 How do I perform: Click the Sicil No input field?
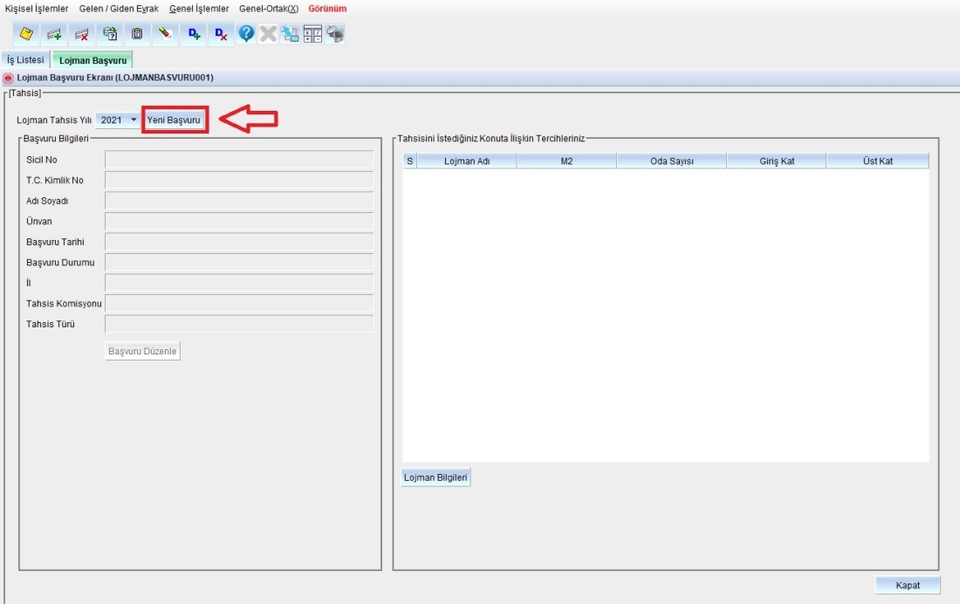pos(238,160)
